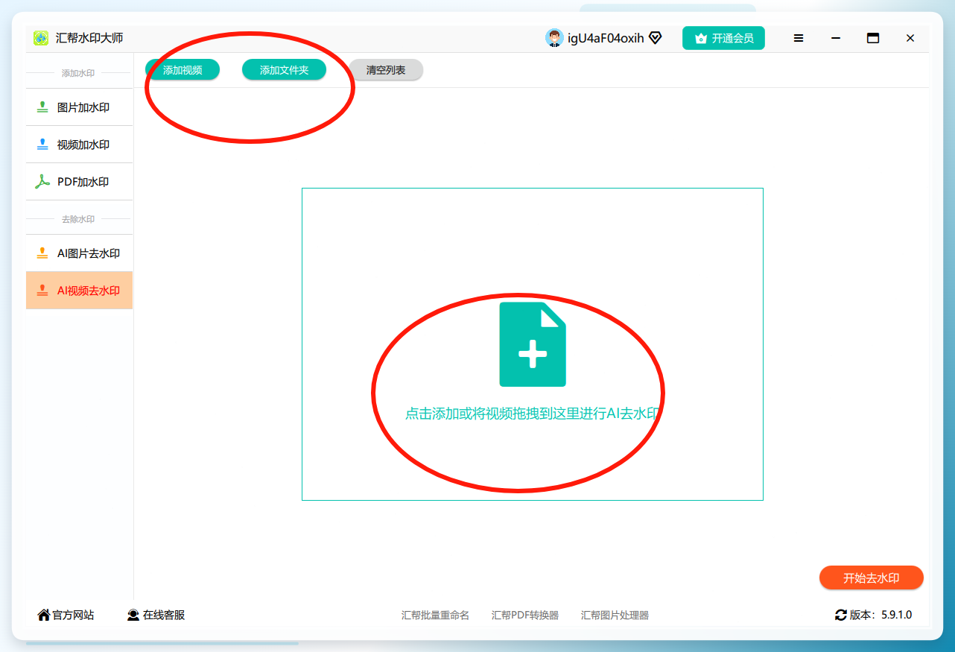Click the 点击添加或将视频拖拽到这里 prompt text
The height and width of the screenshot is (652, 955).
(x=533, y=414)
